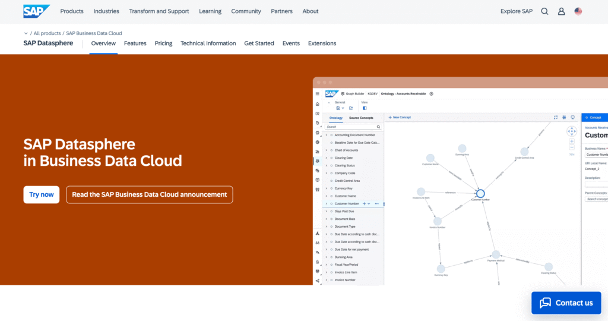Expand Accounting Document Number tree row
The height and width of the screenshot is (321, 608).
[327, 135]
